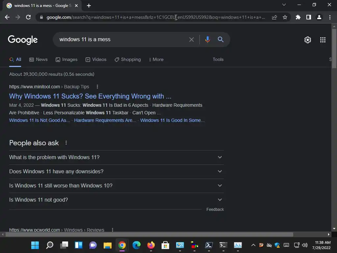Open volume control in tray

tap(305, 245)
